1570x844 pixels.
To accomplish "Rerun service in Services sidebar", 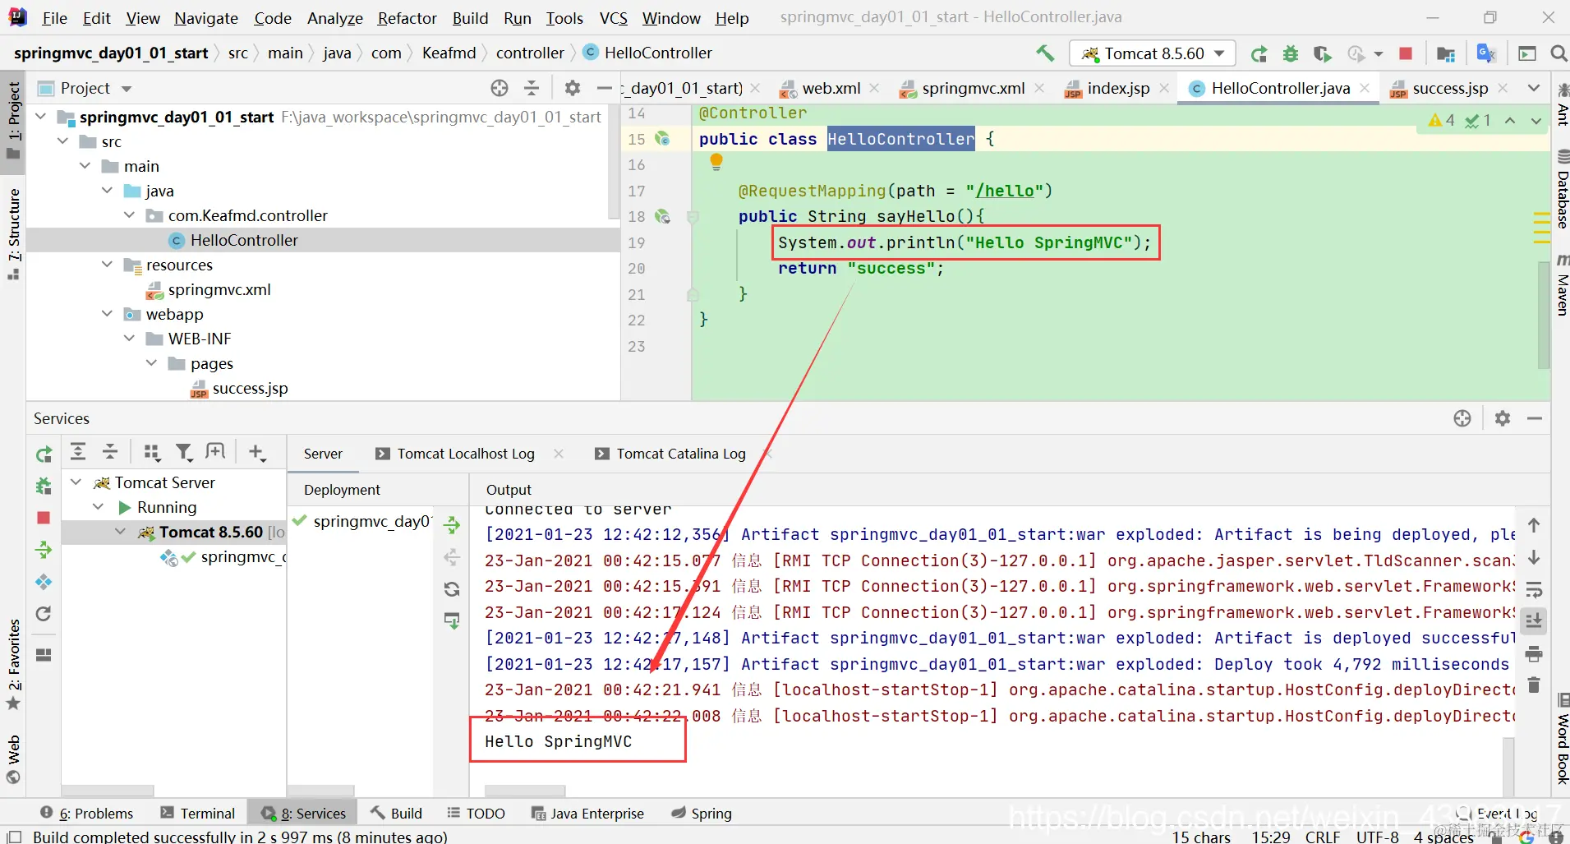I will pos(44,454).
